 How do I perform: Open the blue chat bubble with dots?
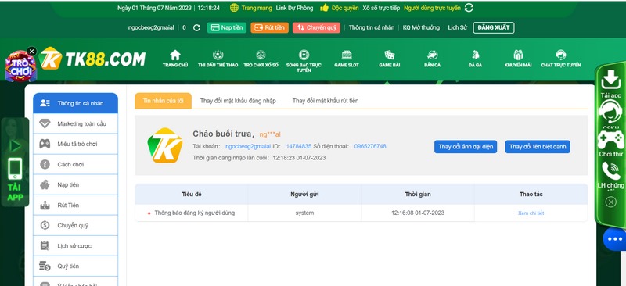click(x=615, y=239)
